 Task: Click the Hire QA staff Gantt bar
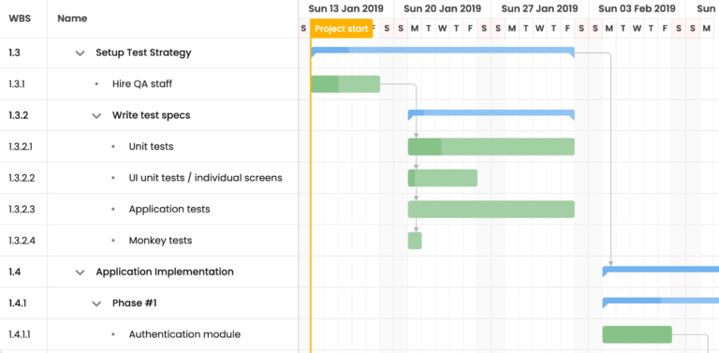pos(345,84)
